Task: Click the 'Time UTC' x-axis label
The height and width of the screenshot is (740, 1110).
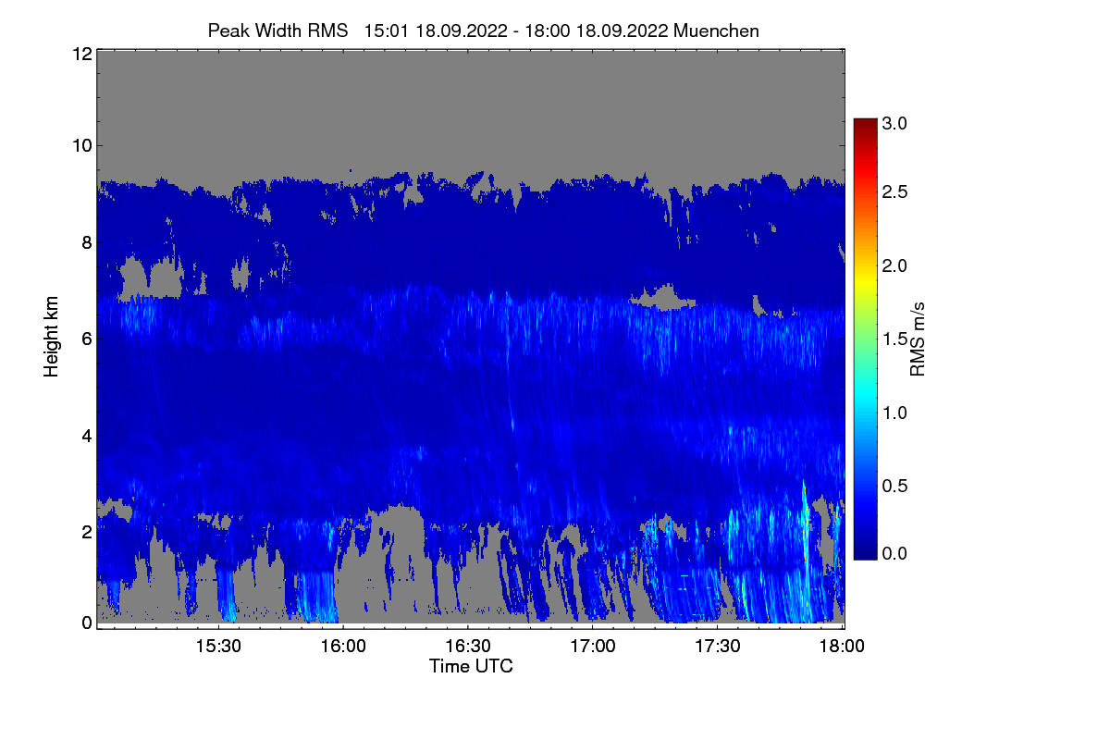Action: point(471,665)
